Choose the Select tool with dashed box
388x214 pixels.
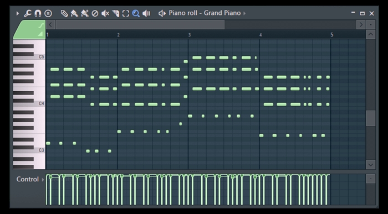[126, 13]
